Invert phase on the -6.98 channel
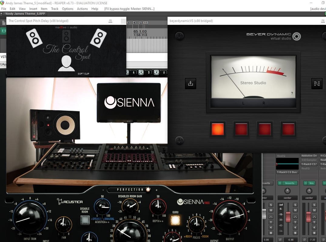The height and width of the screenshot is (242, 326). tap(280, 240)
